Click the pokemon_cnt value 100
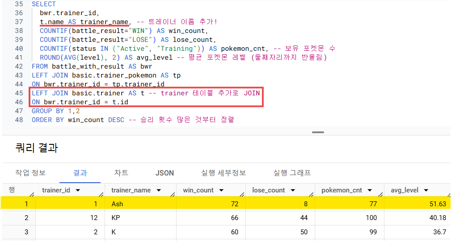Image resolution: width=451 pixels, height=241 pixels. (371, 218)
